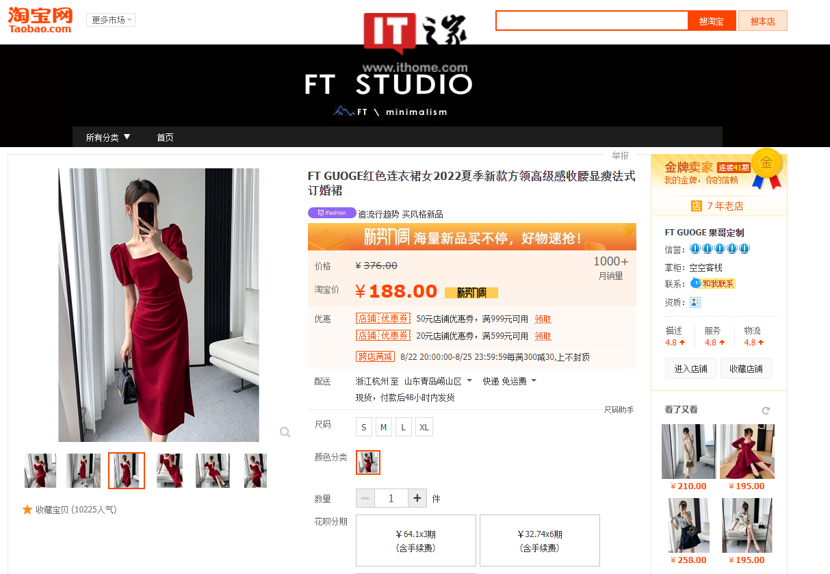Viewport: 830px width, 574px height.
Task: Open the 快递 免运费 shipping dropdown
Action: [x=509, y=381]
